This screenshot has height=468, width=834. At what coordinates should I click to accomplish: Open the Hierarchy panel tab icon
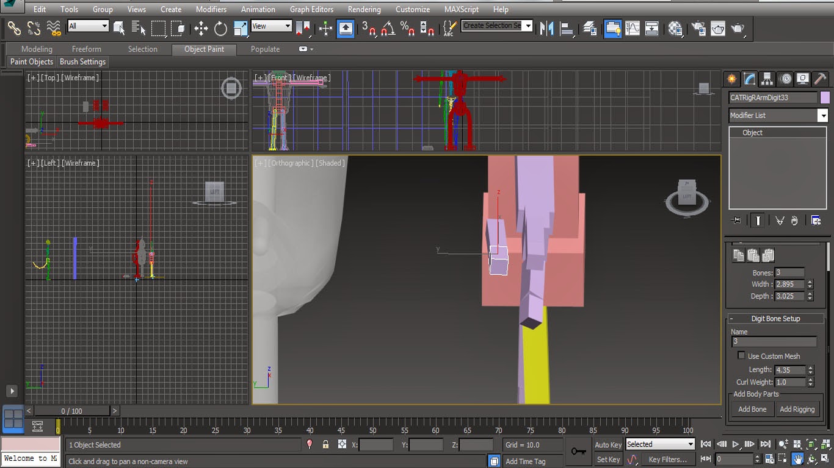click(x=767, y=79)
